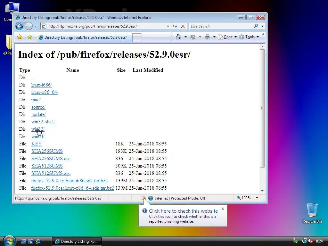
Task: Click the network tray icon
Action: tap(304, 241)
